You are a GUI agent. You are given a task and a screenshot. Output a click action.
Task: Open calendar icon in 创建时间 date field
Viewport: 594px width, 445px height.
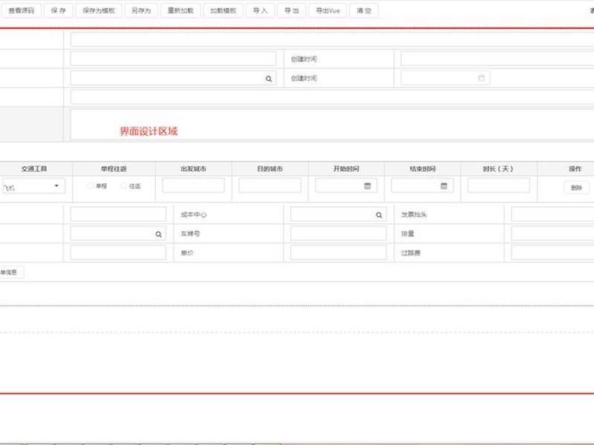coord(481,78)
